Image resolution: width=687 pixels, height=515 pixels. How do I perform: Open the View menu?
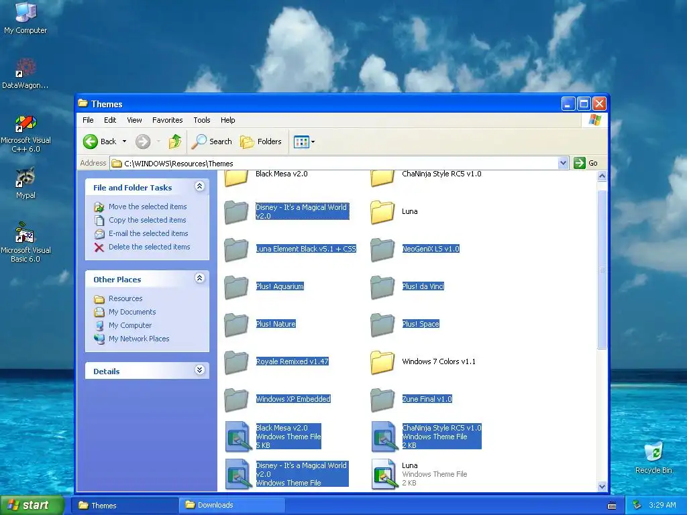click(134, 120)
